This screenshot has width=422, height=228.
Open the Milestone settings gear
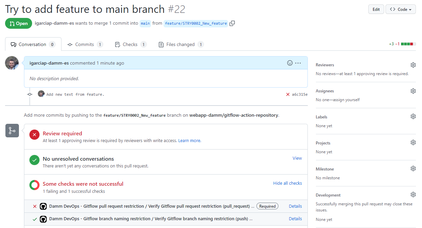[413, 168]
